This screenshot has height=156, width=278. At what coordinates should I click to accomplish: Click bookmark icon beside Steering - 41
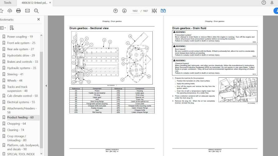click(x=4, y=74)
